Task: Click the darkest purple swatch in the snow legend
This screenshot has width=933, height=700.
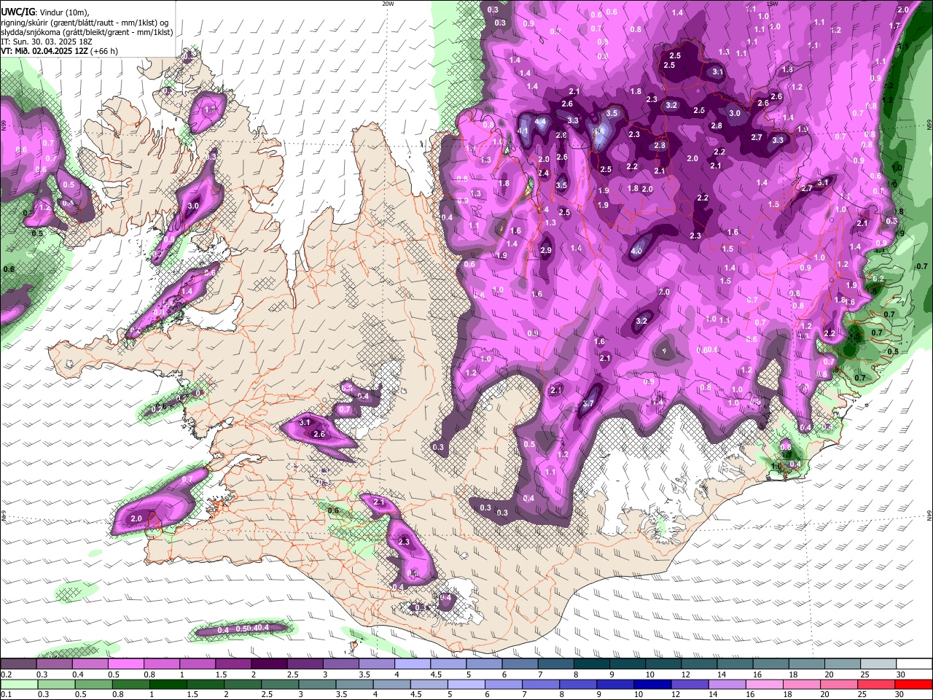Action: pyautogui.click(x=269, y=664)
